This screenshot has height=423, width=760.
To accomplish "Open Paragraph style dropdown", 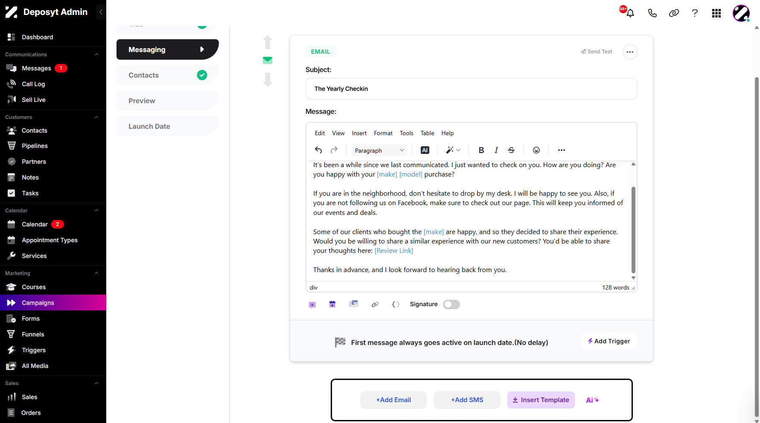I will pos(379,150).
